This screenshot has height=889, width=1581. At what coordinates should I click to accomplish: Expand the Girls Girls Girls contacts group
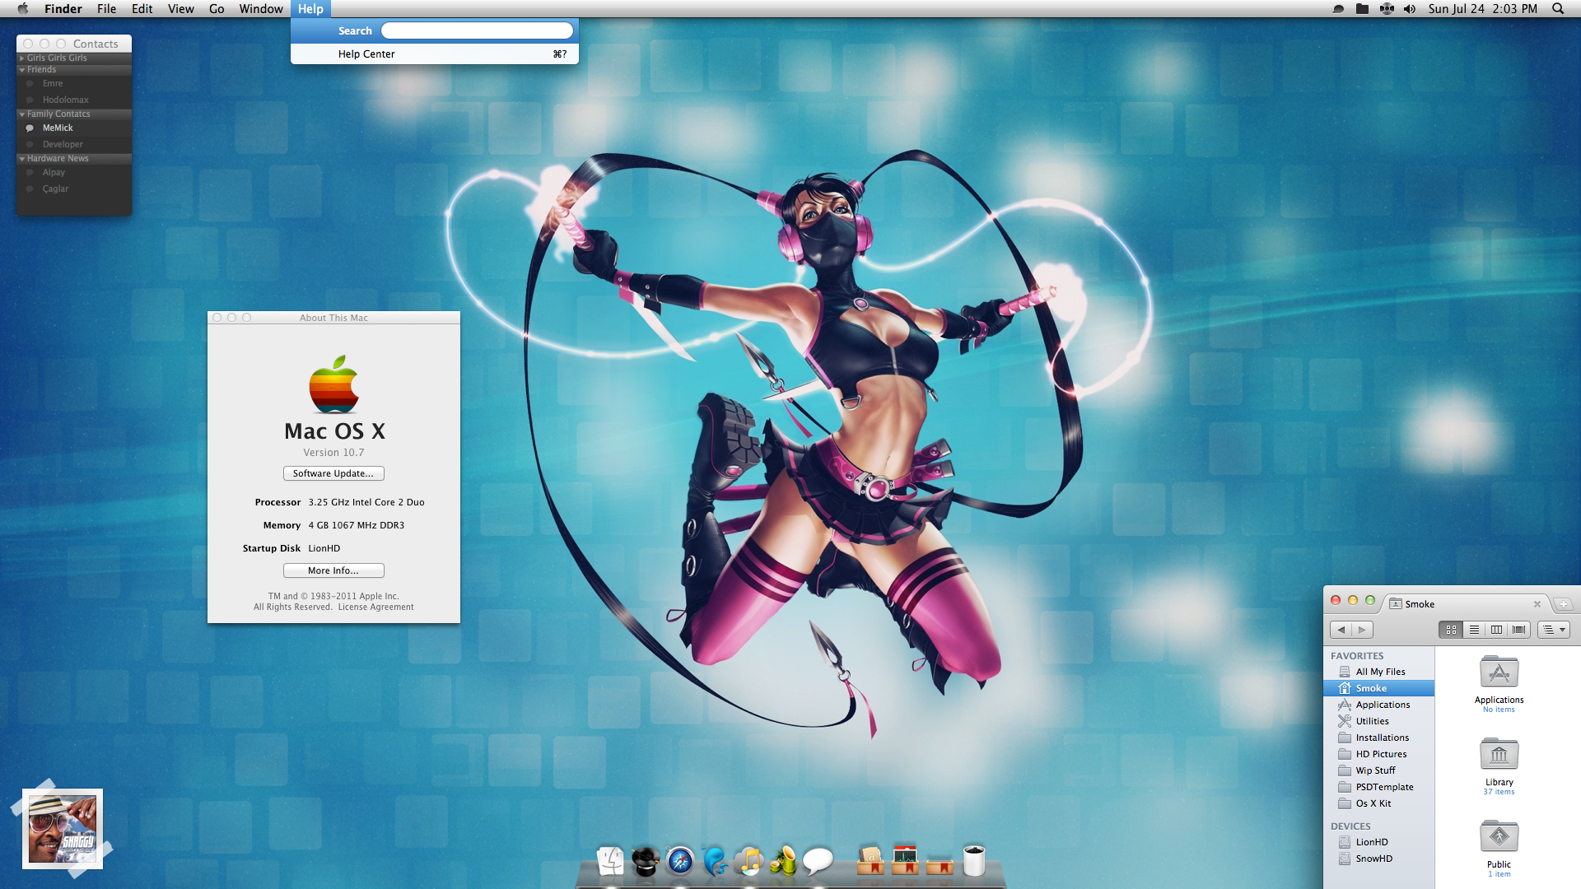21,58
